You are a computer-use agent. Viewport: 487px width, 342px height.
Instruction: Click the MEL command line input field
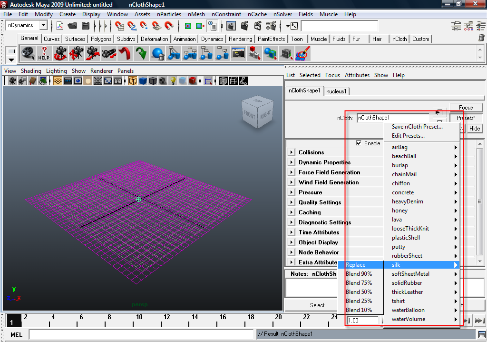(x=141, y=335)
